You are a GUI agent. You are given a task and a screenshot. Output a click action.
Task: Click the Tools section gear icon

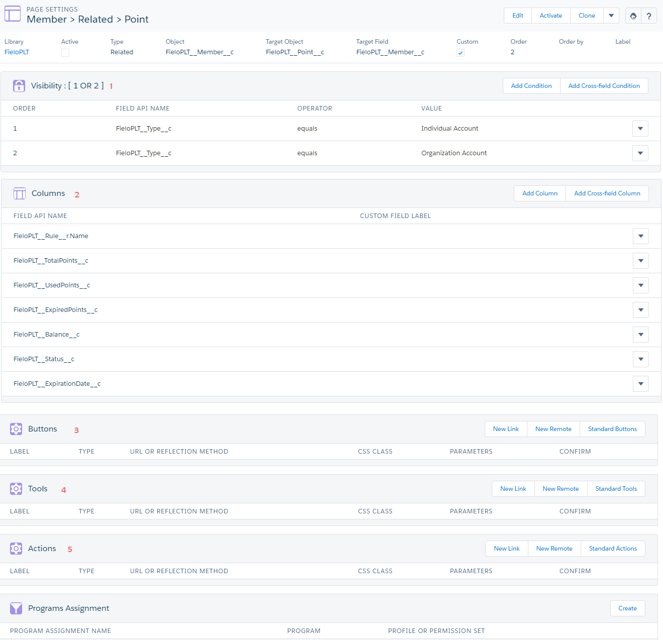coord(16,489)
